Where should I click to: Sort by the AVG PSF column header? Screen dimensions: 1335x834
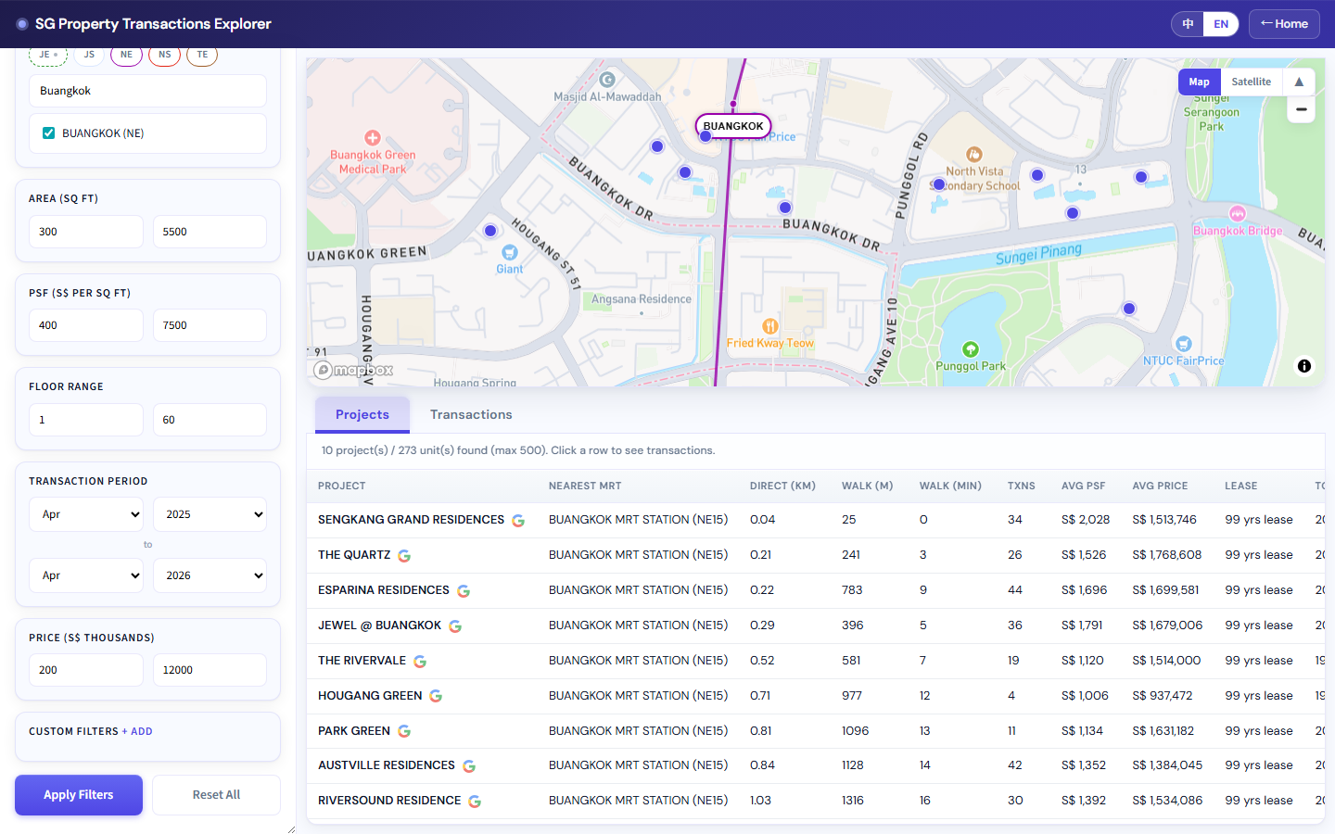point(1084,486)
